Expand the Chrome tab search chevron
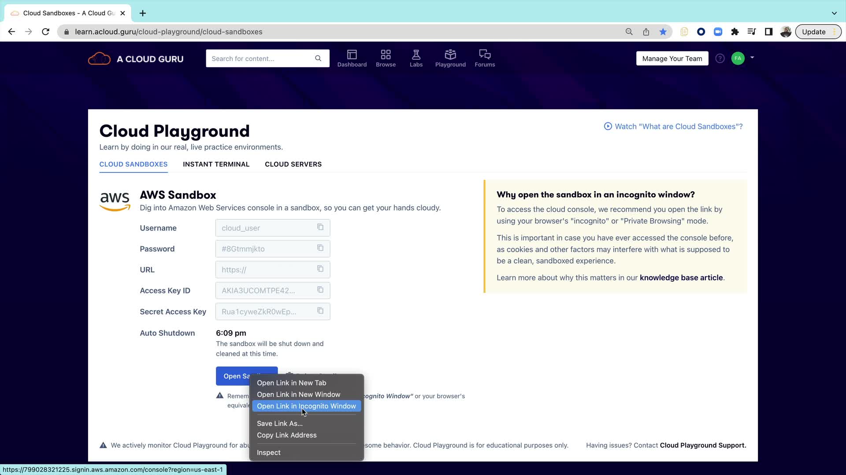The height and width of the screenshot is (475, 846). point(834,13)
